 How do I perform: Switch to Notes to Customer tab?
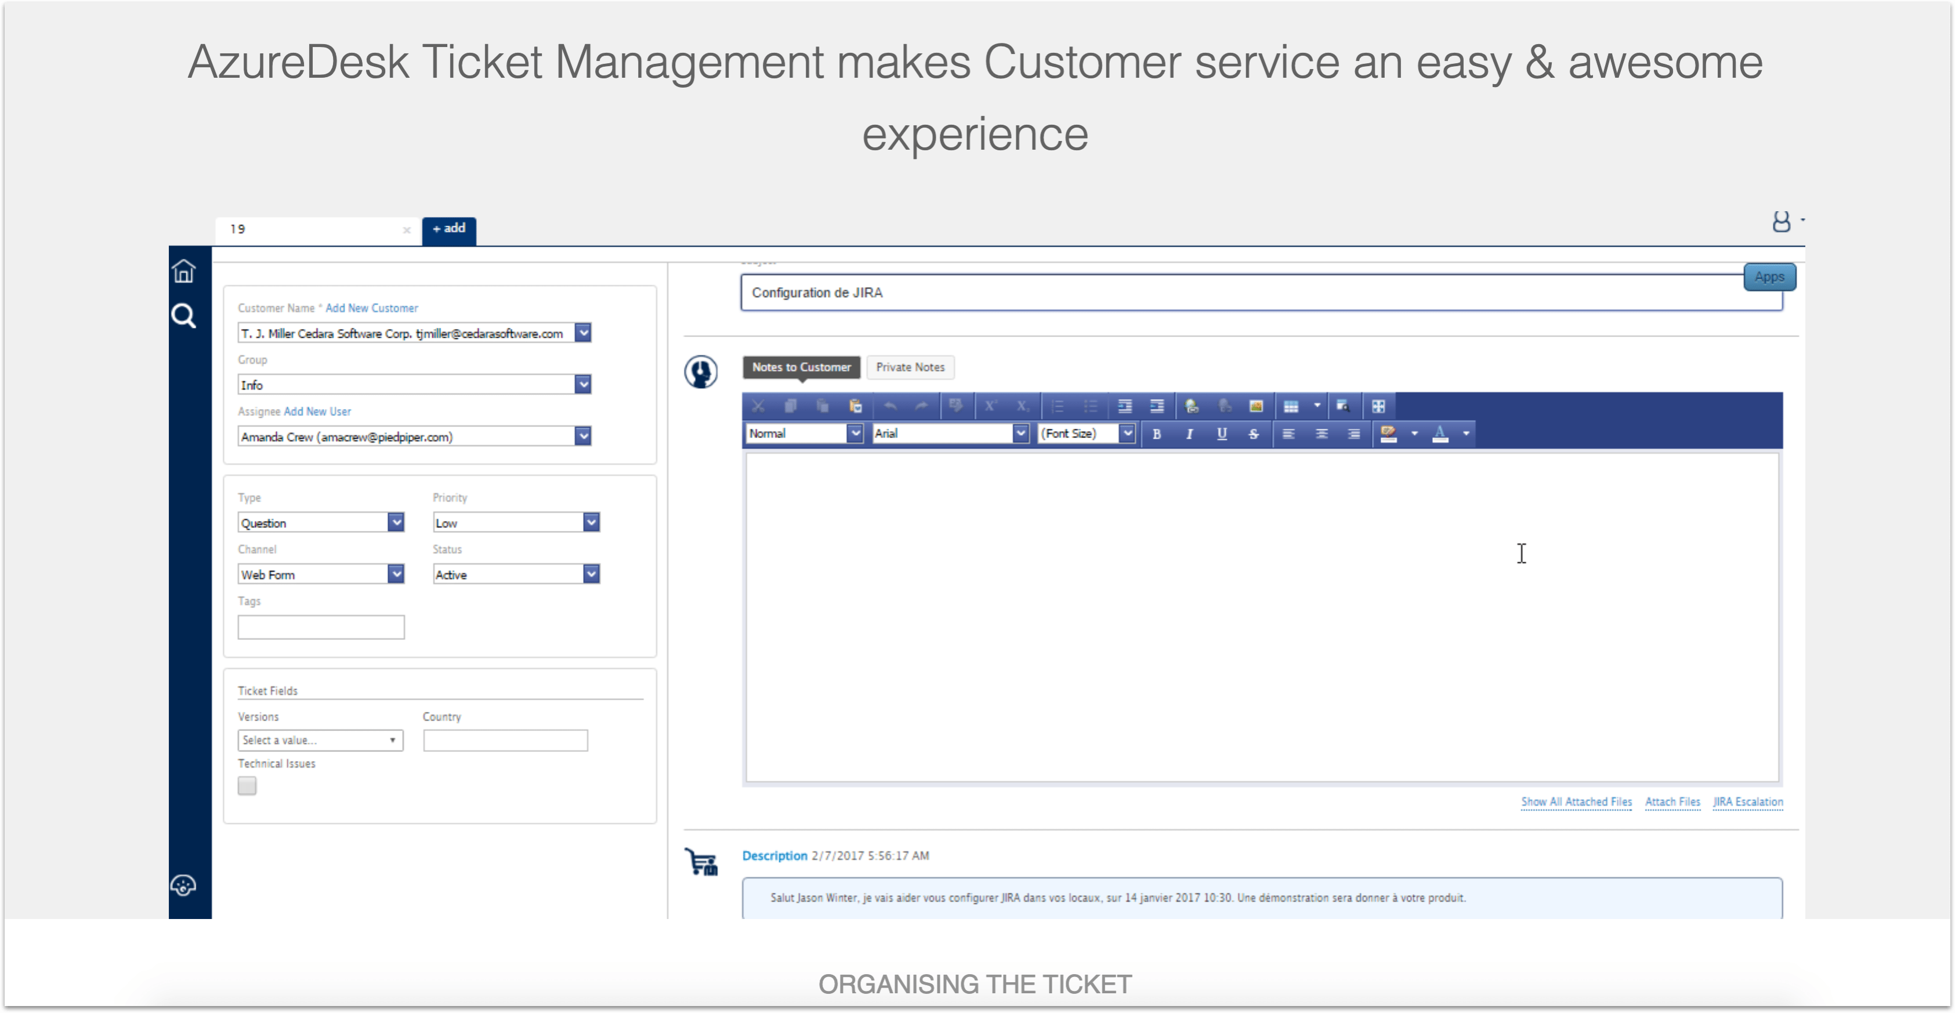point(801,367)
